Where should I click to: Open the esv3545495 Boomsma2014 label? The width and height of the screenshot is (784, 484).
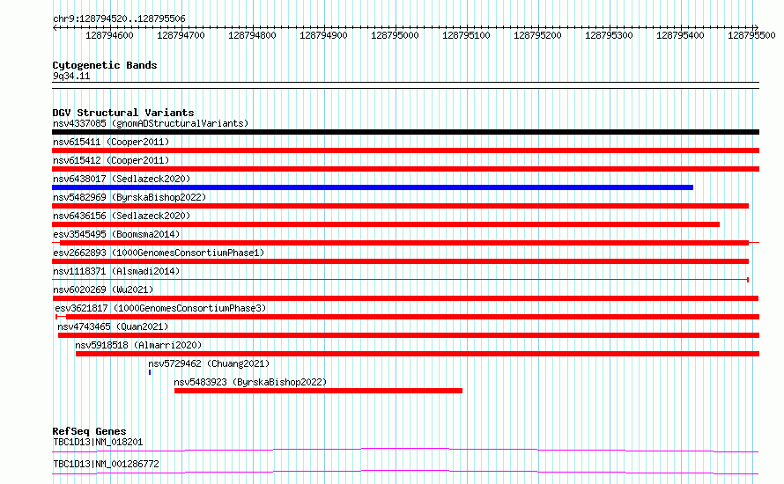tap(116, 234)
